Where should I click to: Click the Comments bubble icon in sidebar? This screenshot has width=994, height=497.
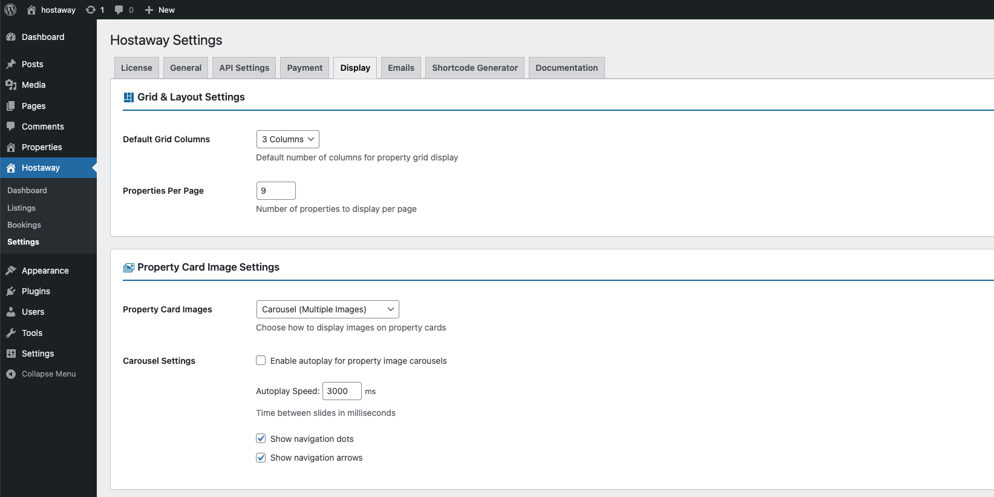pos(11,127)
